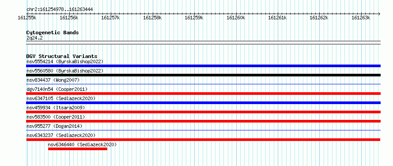
Task: Select the thin blue line under nsv955277
Action: click(203, 130)
